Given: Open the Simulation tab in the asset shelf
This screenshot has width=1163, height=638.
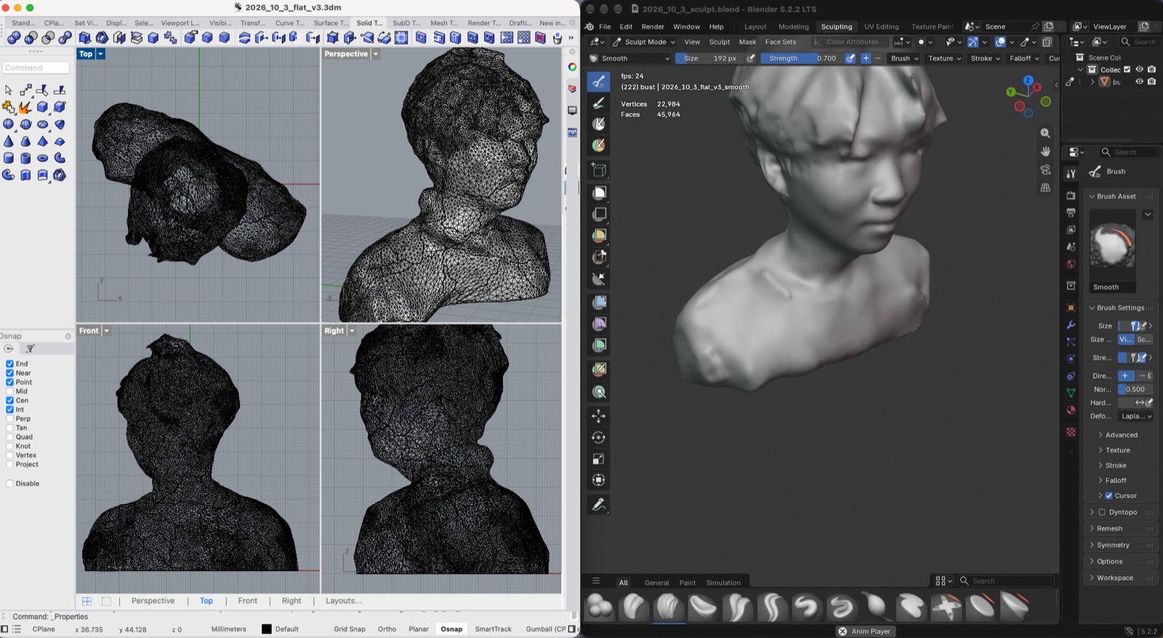Looking at the screenshot, I should [x=723, y=583].
